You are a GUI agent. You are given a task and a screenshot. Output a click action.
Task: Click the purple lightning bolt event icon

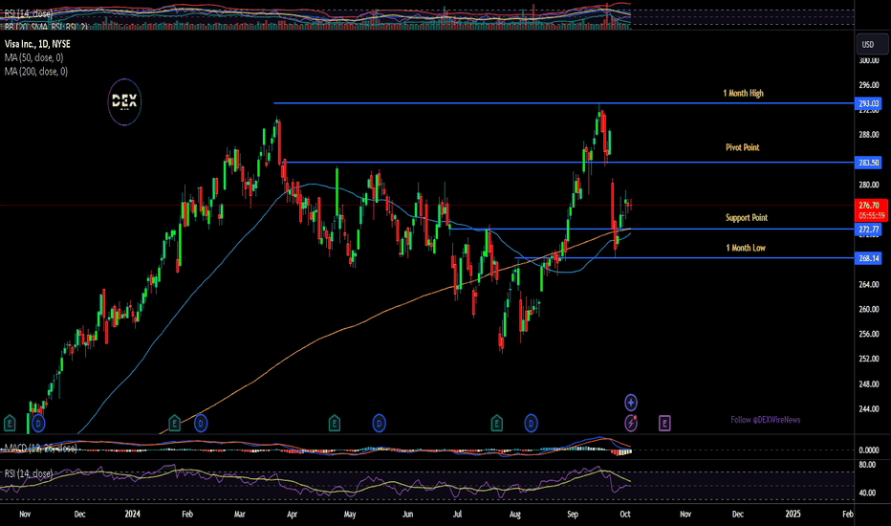pyautogui.click(x=631, y=423)
